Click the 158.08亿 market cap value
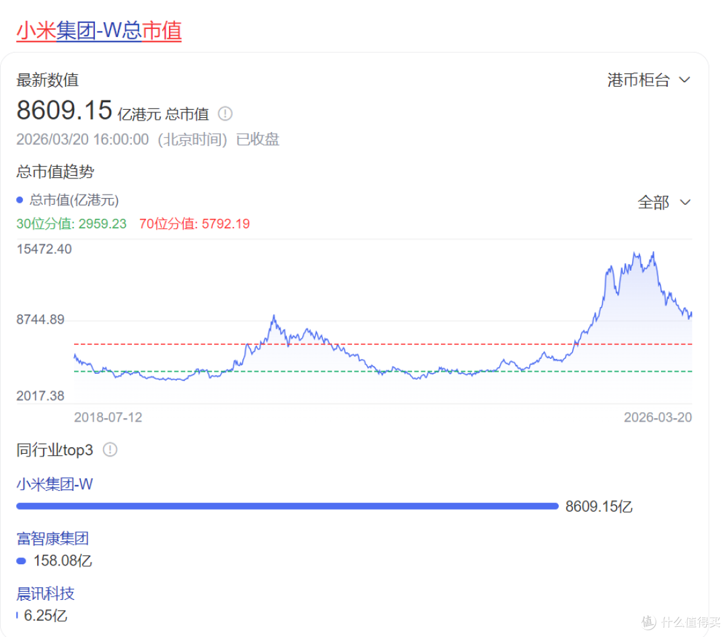The width and height of the screenshot is (727, 637). tap(63, 561)
